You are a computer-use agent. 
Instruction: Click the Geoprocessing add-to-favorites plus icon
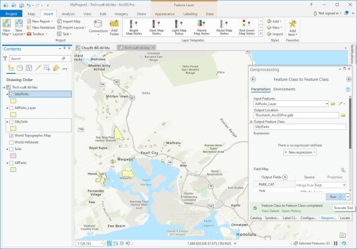point(348,79)
